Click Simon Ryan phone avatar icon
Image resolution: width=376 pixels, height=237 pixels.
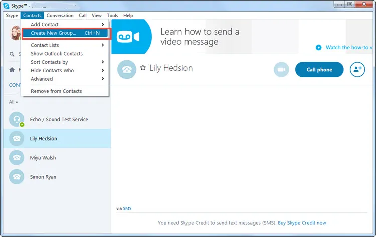(x=17, y=177)
